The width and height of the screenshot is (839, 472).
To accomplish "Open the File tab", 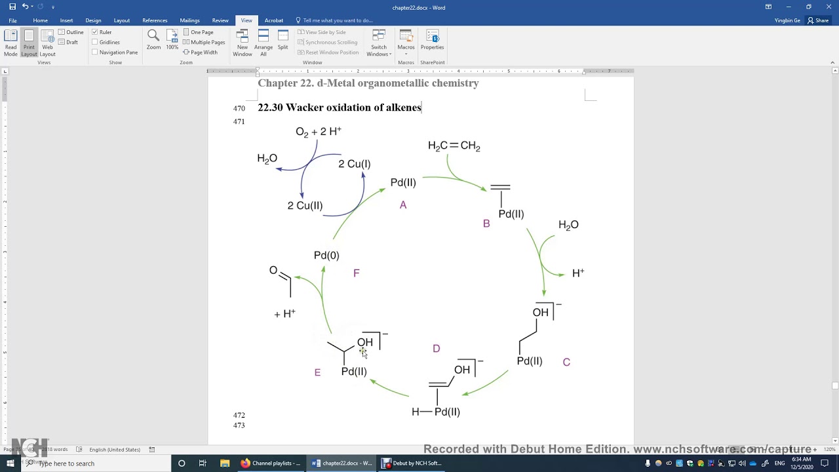I will pos(12,20).
